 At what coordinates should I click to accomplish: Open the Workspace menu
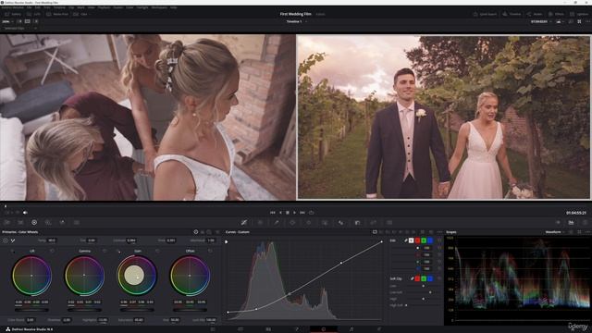159,7
